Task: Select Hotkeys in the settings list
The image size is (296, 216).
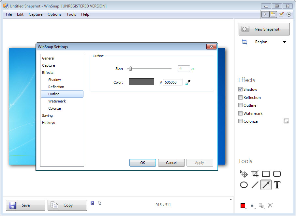Action: (x=49, y=123)
